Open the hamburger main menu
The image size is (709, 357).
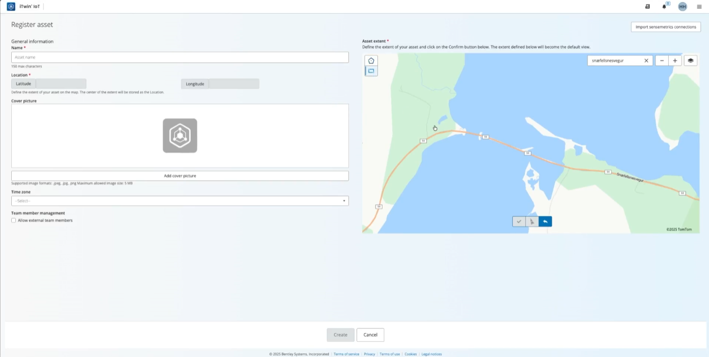pos(699,7)
